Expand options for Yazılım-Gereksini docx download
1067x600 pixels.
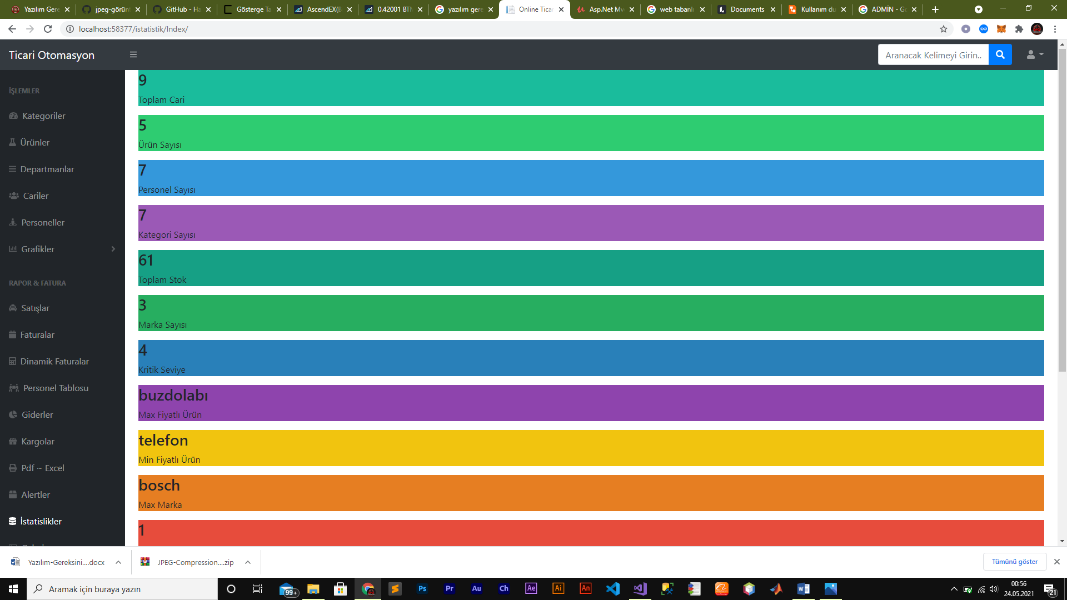click(118, 562)
